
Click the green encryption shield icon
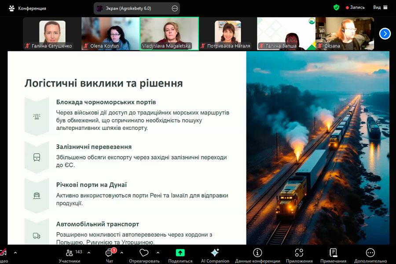(x=336, y=7)
